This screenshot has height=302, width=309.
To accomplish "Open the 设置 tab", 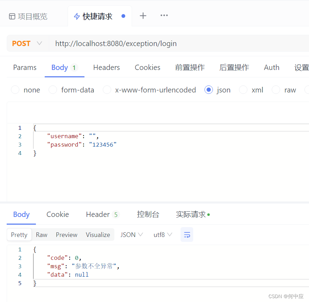I will click(302, 68).
